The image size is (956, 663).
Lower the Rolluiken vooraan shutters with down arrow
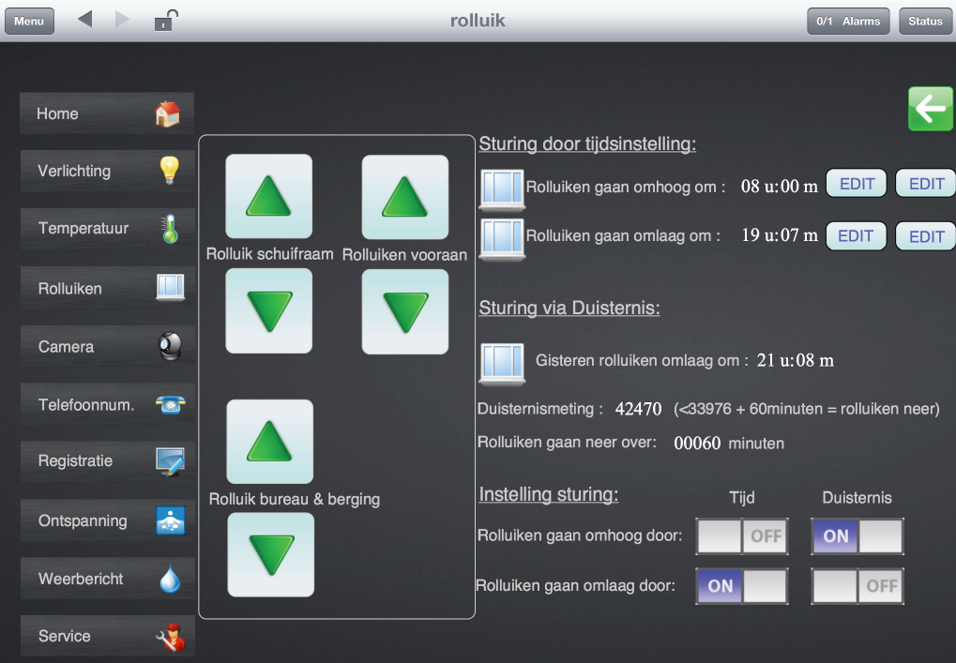coord(405,311)
